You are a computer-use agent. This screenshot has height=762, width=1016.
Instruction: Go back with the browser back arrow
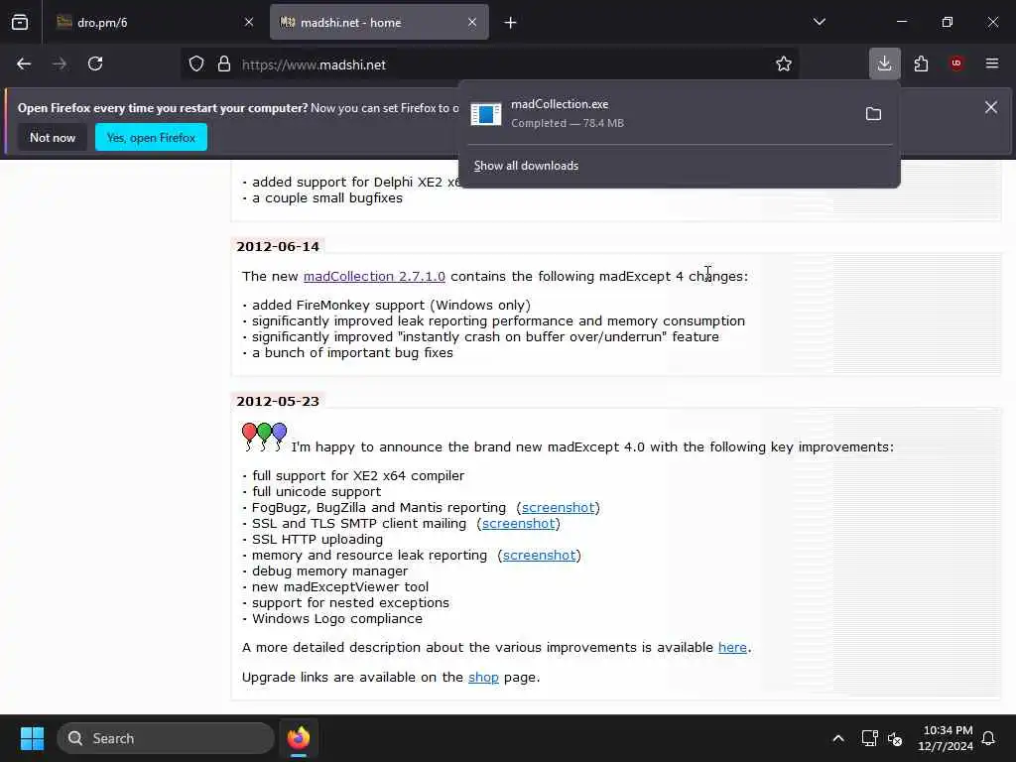coord(24,63)
